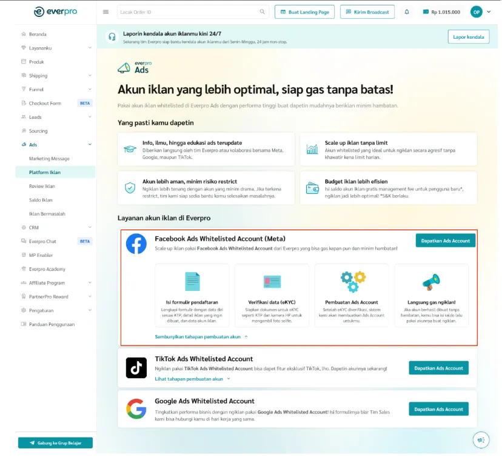Open the notification bell
This screenshot has width=502, height=460.
(x=407, y=12)
